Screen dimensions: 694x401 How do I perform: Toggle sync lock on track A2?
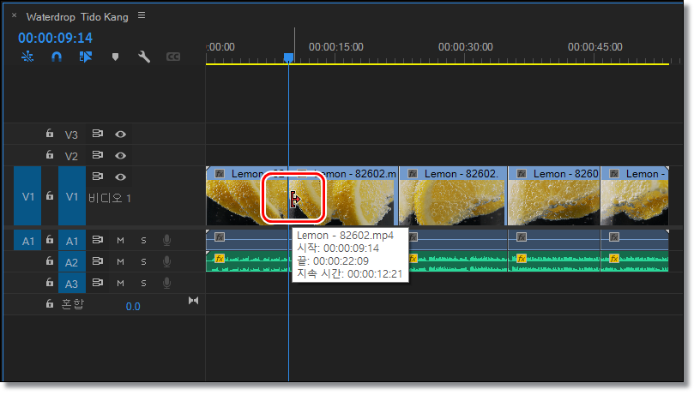pyautogui.click(x=98, y=260)
